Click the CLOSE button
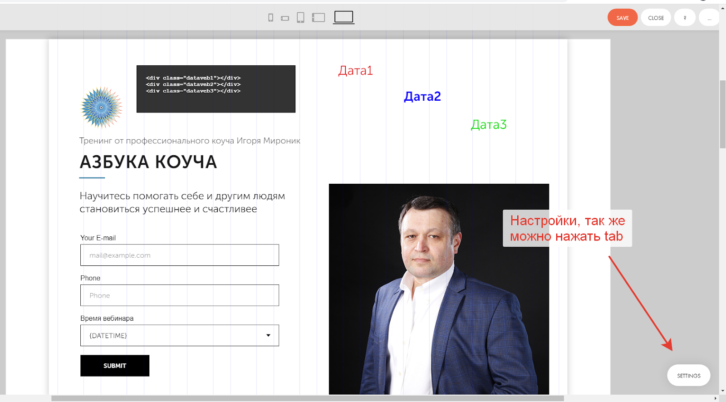The width and height of the screenshot is (726, 402). pyautogui.click(x=656, y=18)
